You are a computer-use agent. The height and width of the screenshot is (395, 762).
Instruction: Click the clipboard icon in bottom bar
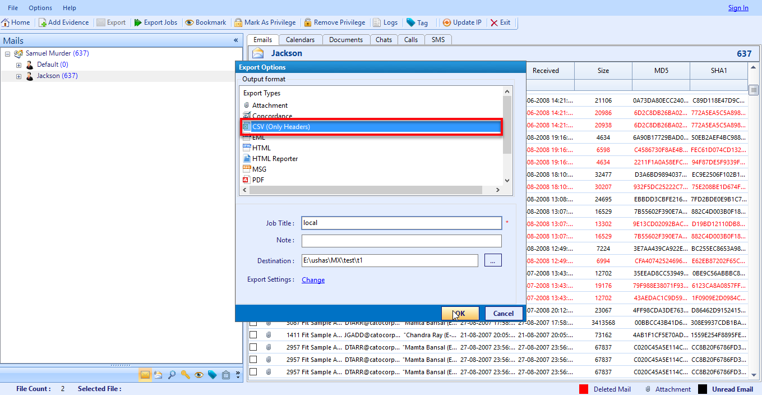(225, 375)
